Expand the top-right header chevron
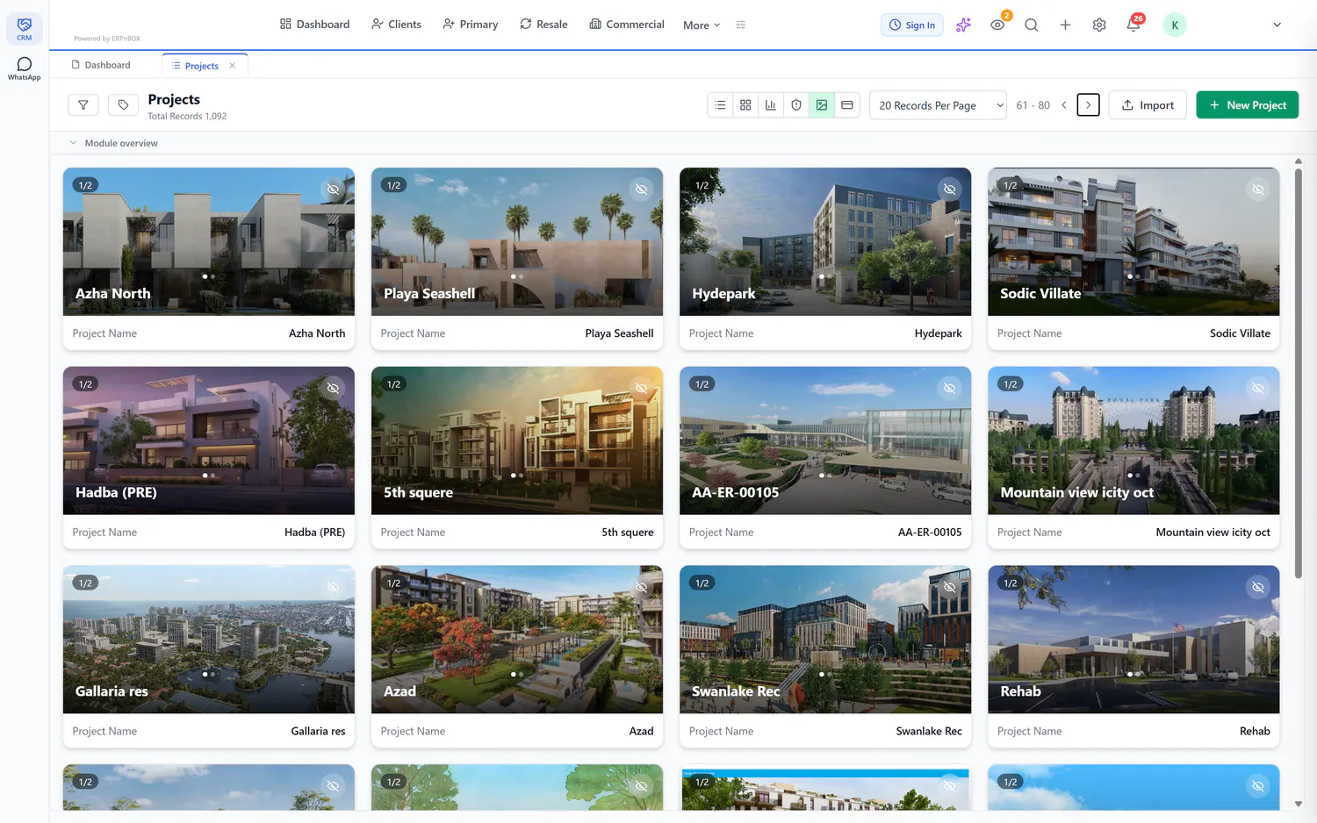This screenshot has height=823, width=1317. (x=1277, y=25)
